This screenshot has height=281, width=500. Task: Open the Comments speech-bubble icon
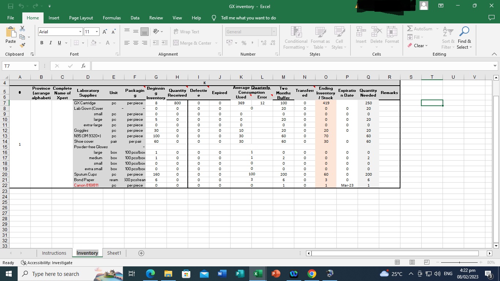(492, 18)
